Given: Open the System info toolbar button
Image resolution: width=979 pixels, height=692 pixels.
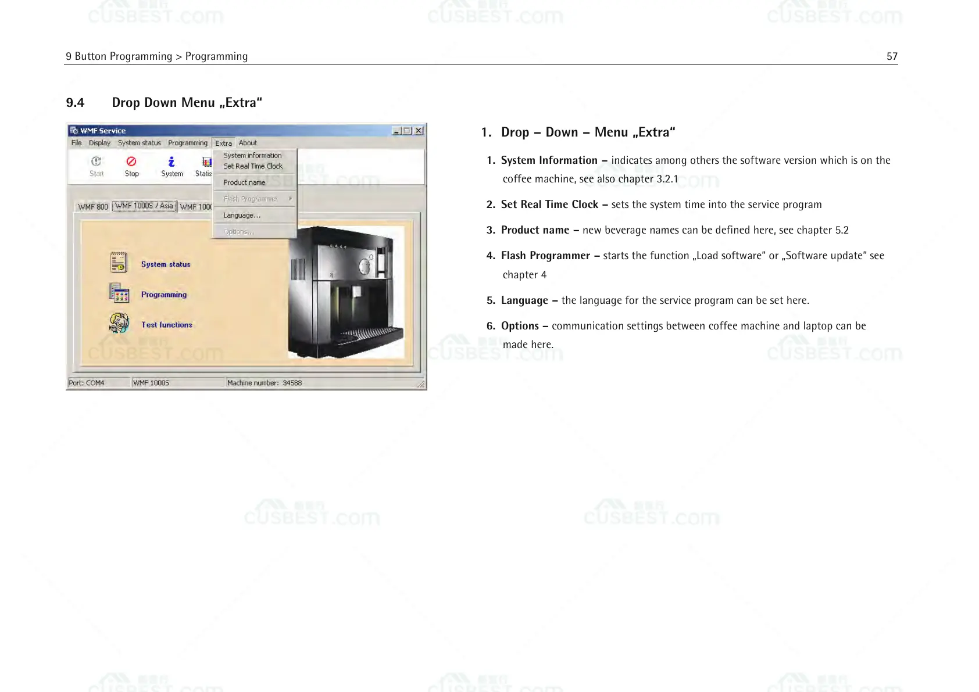Looking at the screenshot, I should [171, 166].
